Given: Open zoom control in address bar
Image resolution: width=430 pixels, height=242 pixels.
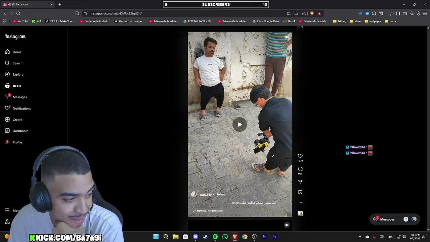Looking at the screenshot, I should 296,13.
